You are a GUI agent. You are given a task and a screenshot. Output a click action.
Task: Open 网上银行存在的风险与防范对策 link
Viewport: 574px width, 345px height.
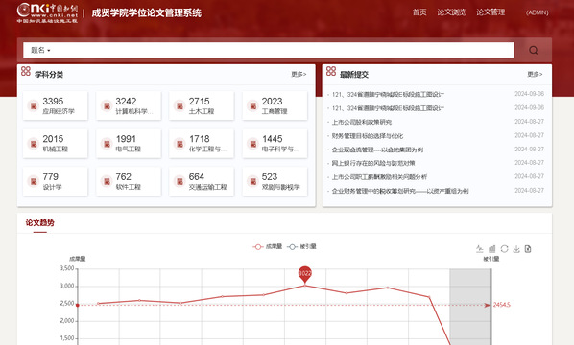[373, 163]
